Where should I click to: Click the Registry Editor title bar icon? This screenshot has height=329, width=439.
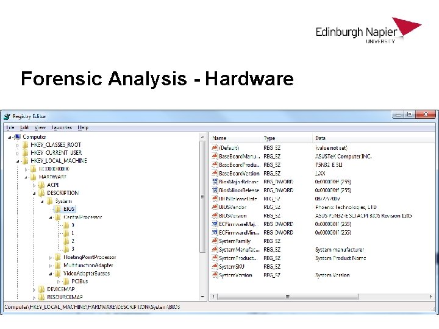pos(7,116)
